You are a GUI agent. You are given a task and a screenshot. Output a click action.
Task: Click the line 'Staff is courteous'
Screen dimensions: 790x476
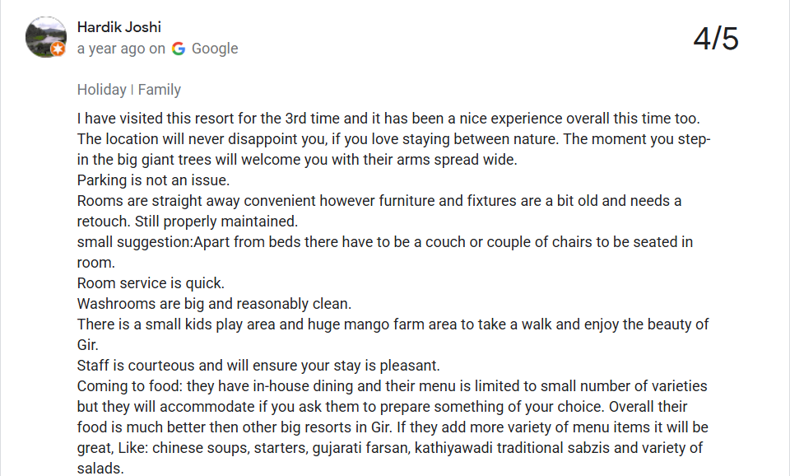point(258,366)
